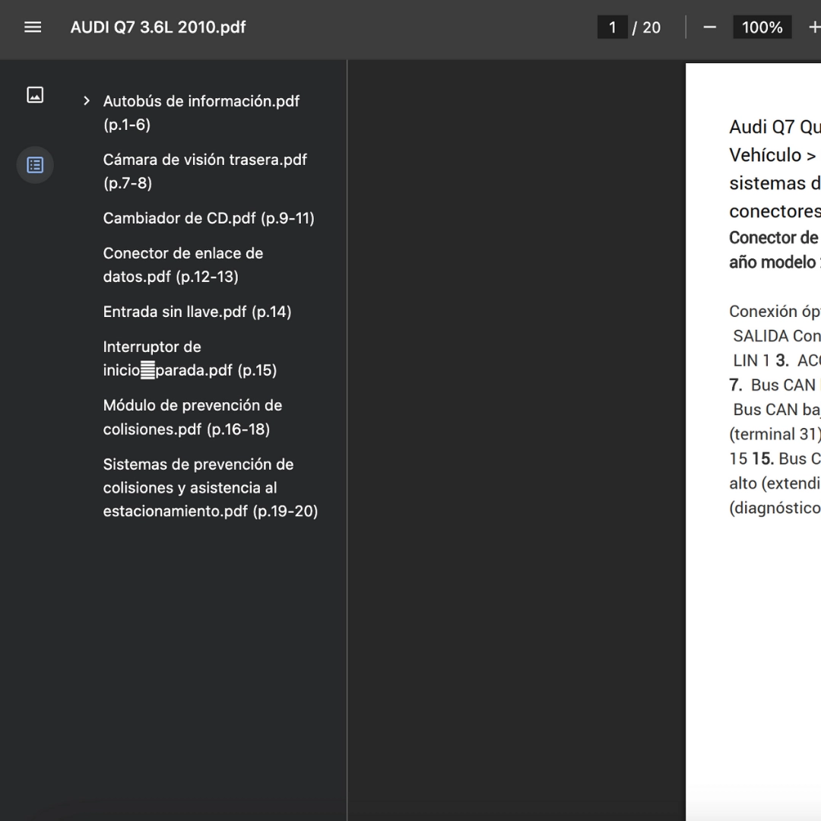Click the total page count 20
821x821 pixels.
651,27
